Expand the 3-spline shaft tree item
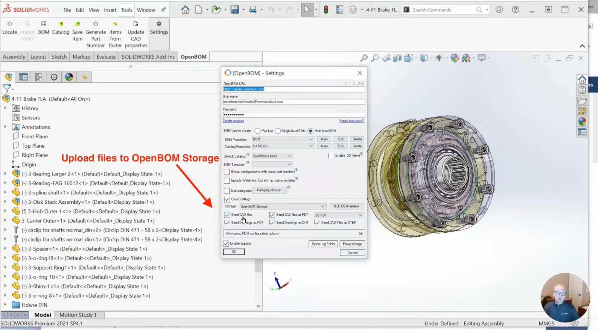 (5, 193)
